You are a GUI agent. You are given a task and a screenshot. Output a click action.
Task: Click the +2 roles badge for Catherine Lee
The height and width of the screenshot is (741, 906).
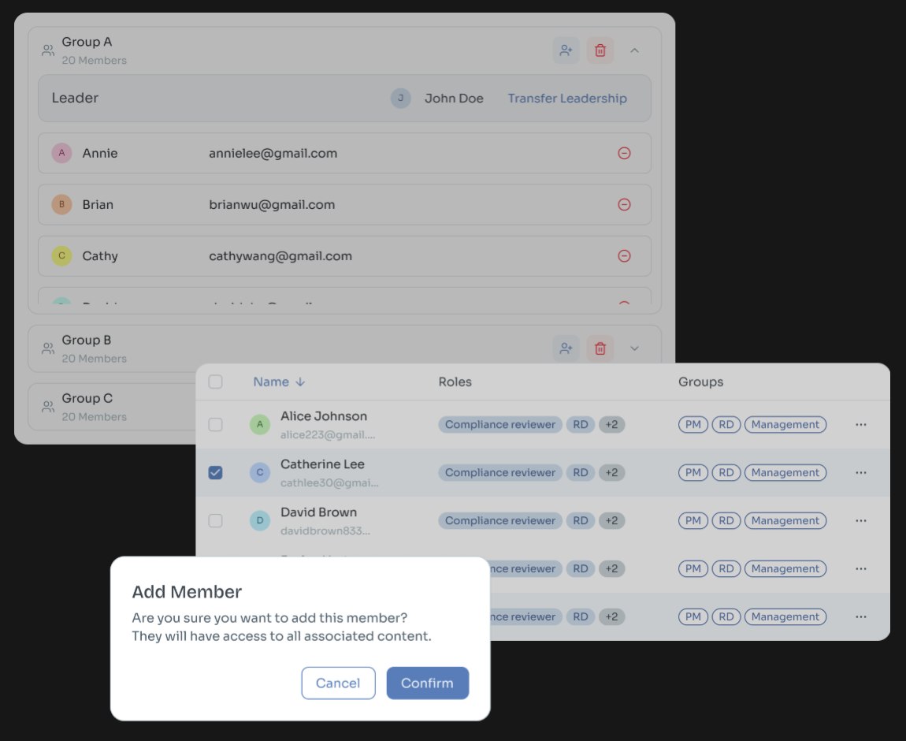[611, 473]
